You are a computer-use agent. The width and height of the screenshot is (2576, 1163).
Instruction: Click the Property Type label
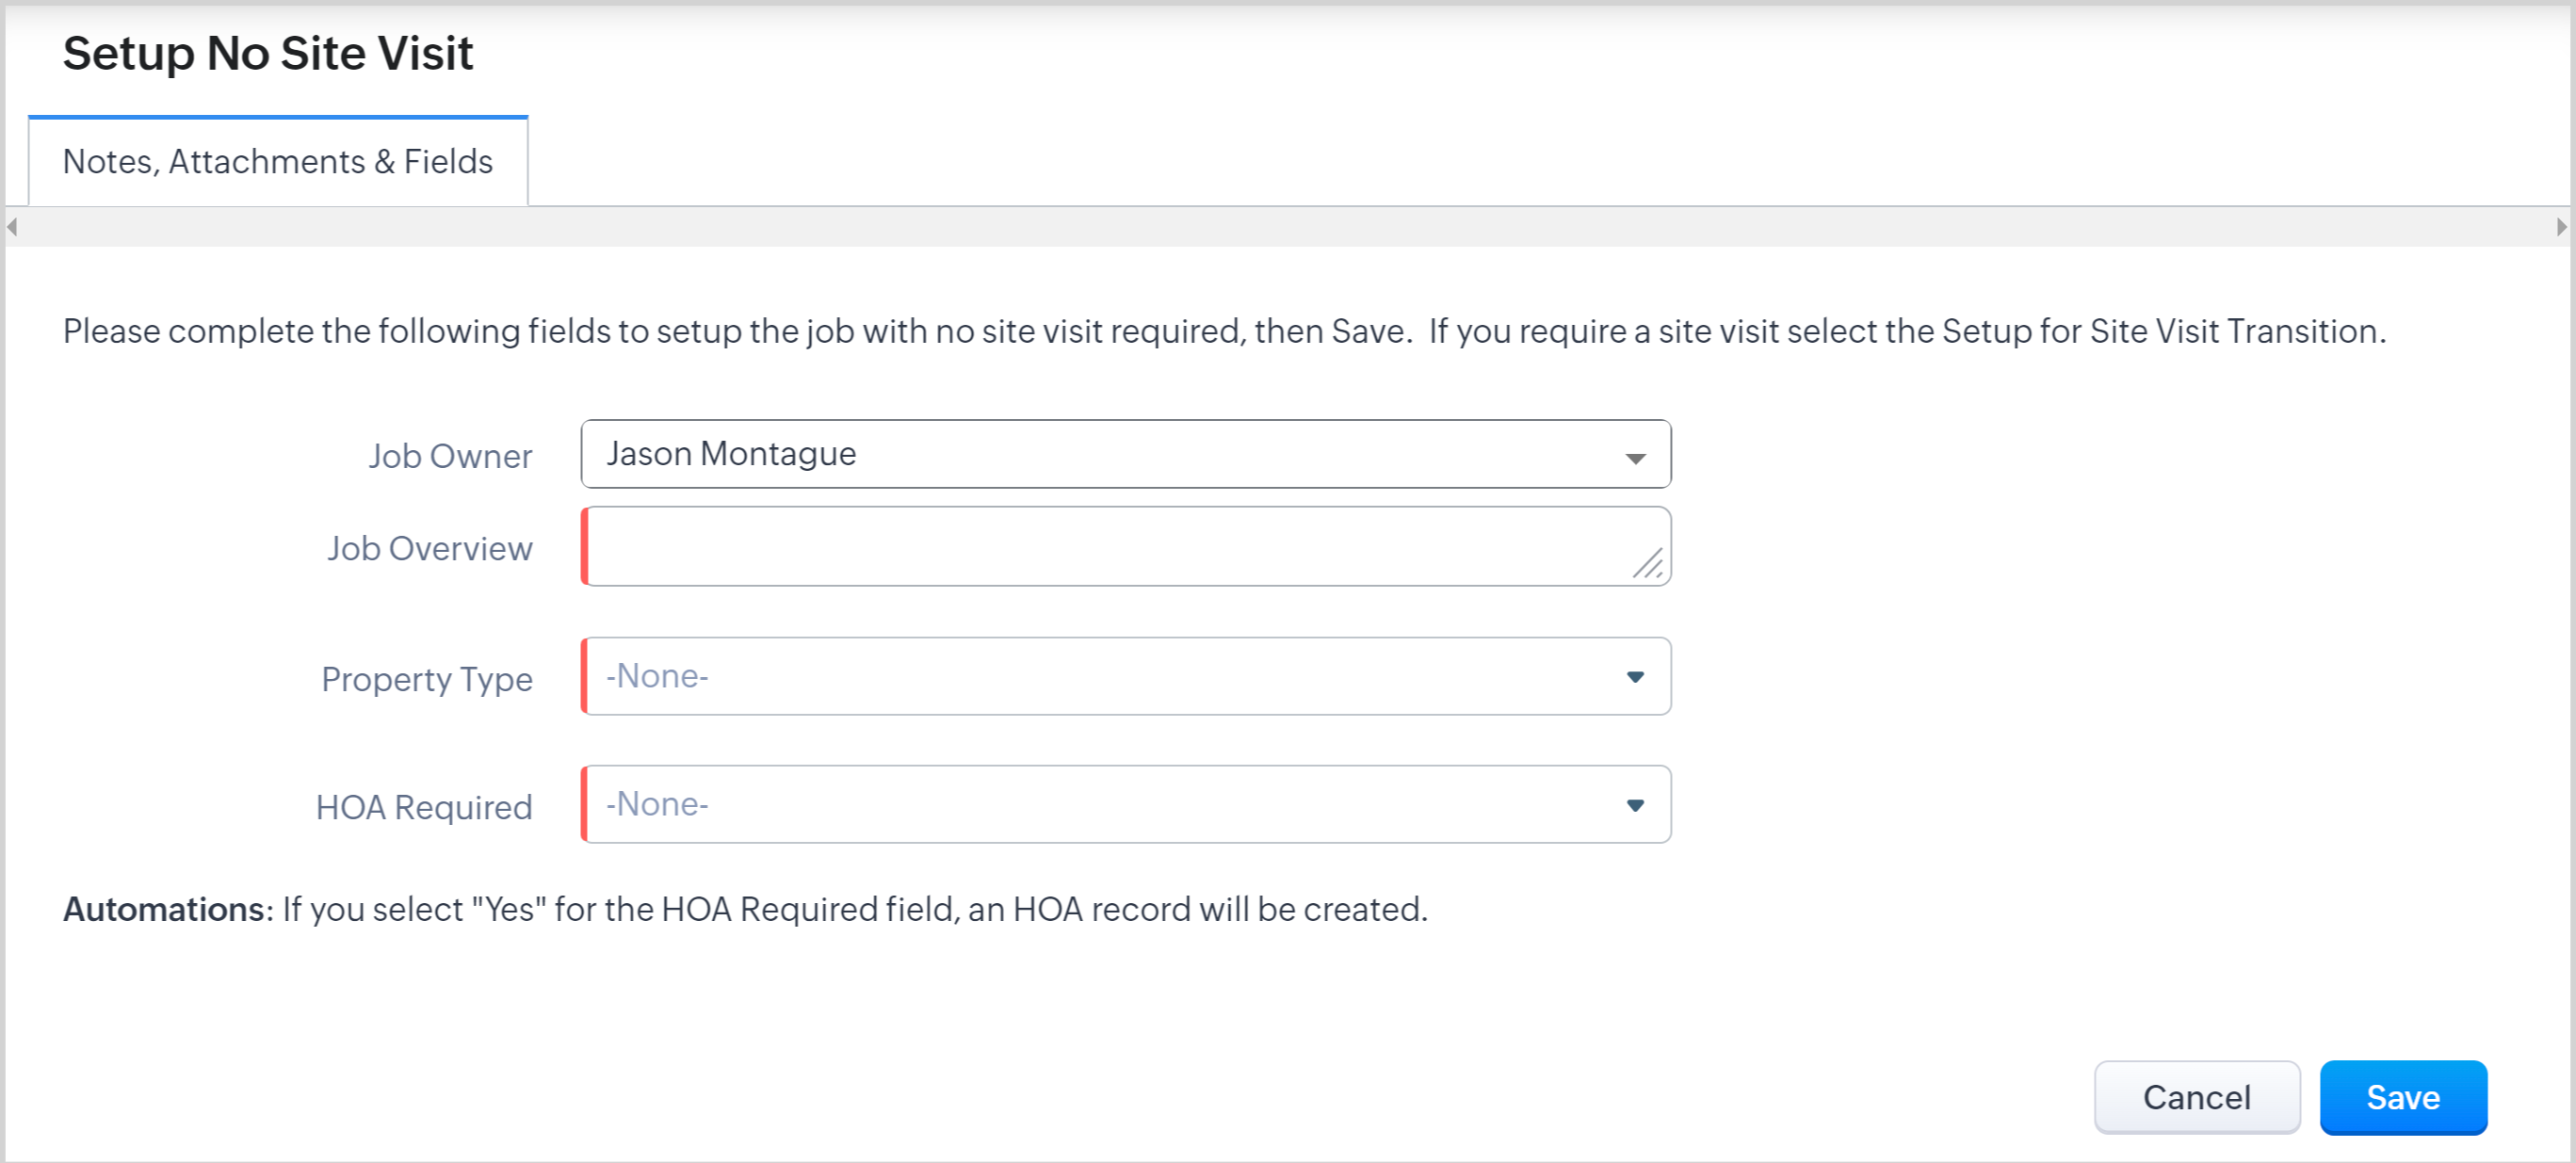click(426, 680)
